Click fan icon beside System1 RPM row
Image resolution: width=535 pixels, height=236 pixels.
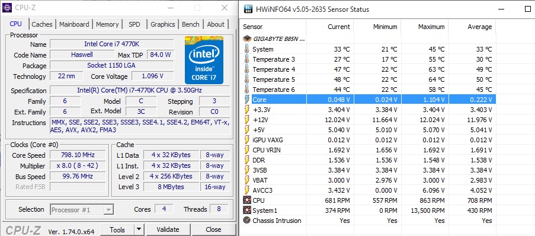pos(247,211)
